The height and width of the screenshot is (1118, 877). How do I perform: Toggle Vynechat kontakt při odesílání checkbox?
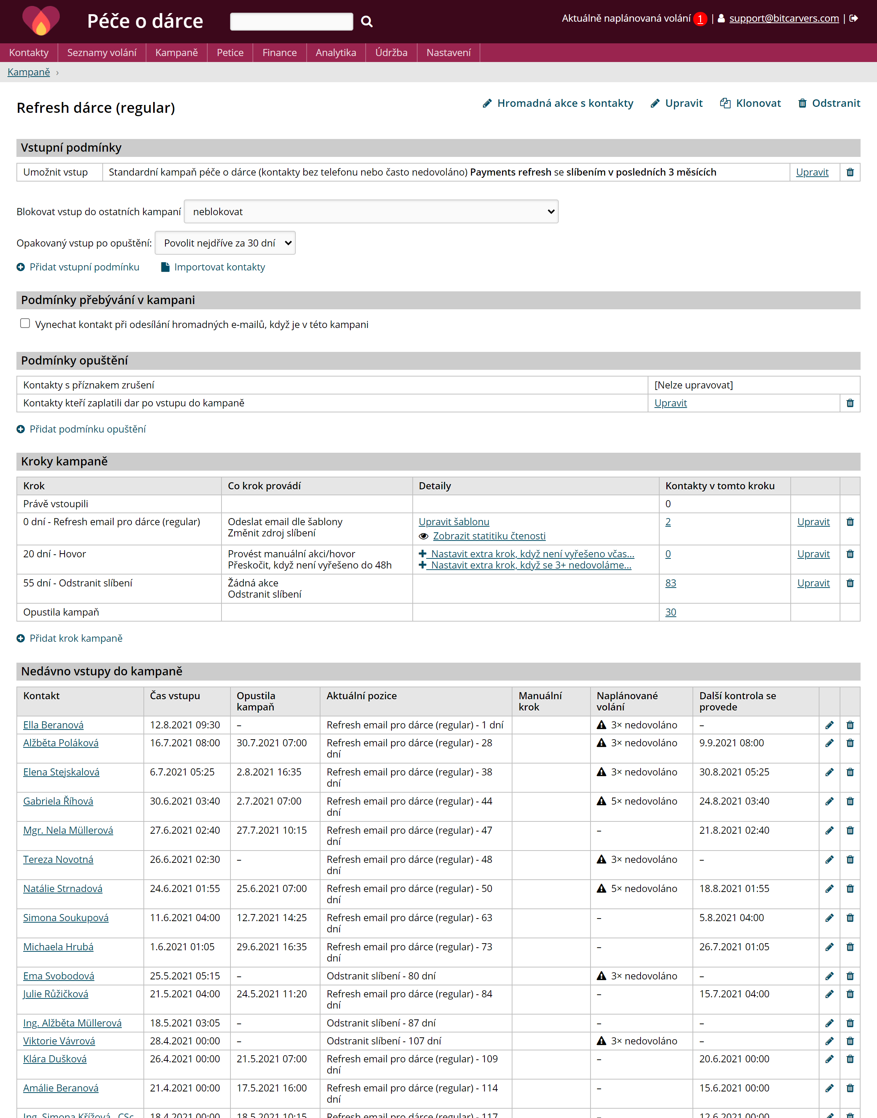pyautogui.click(x=25, y=323)
